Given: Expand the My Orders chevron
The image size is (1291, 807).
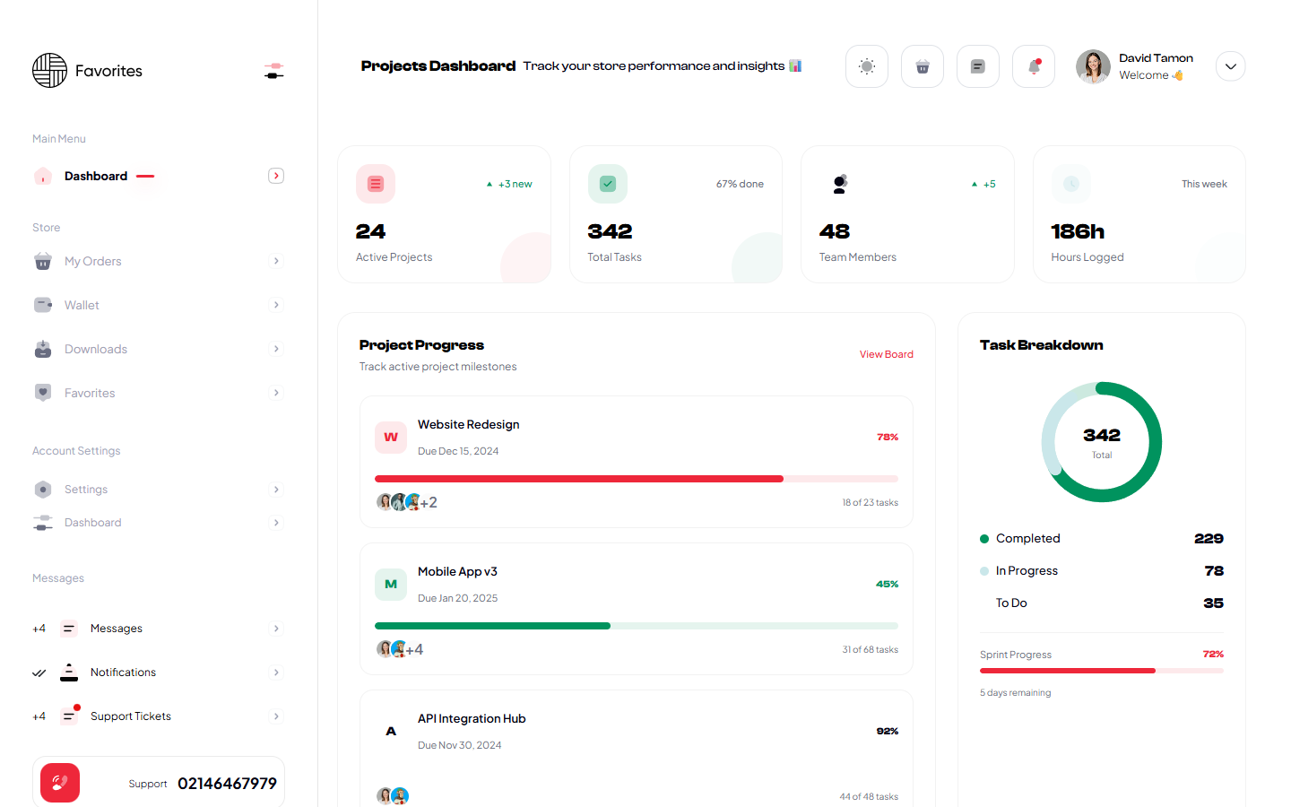Looking at the screenshot, I should point(276,261).
